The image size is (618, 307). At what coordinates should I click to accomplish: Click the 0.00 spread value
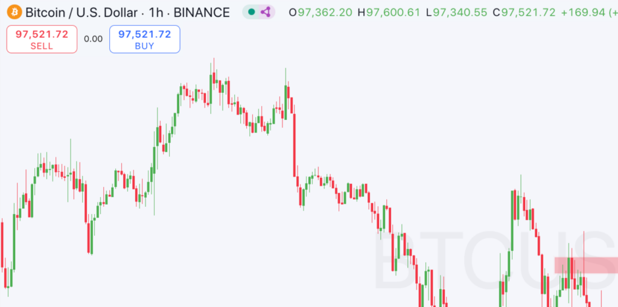click(93, 39)
